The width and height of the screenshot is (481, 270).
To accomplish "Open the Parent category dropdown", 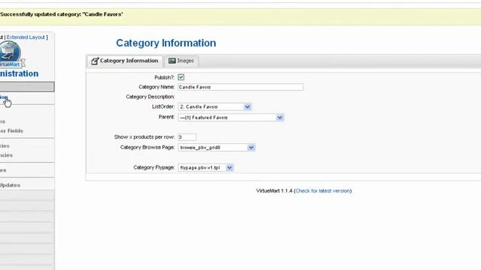I will 231,117.
